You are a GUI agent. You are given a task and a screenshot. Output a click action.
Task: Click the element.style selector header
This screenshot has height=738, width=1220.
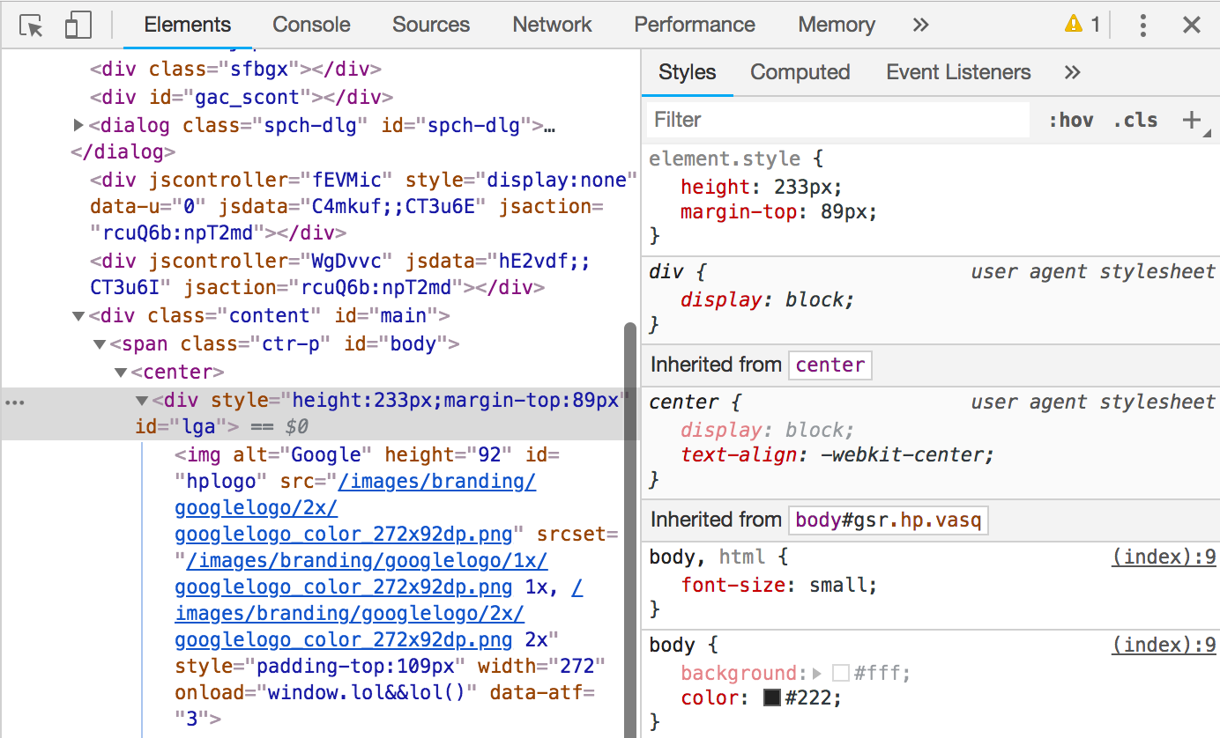725,159
